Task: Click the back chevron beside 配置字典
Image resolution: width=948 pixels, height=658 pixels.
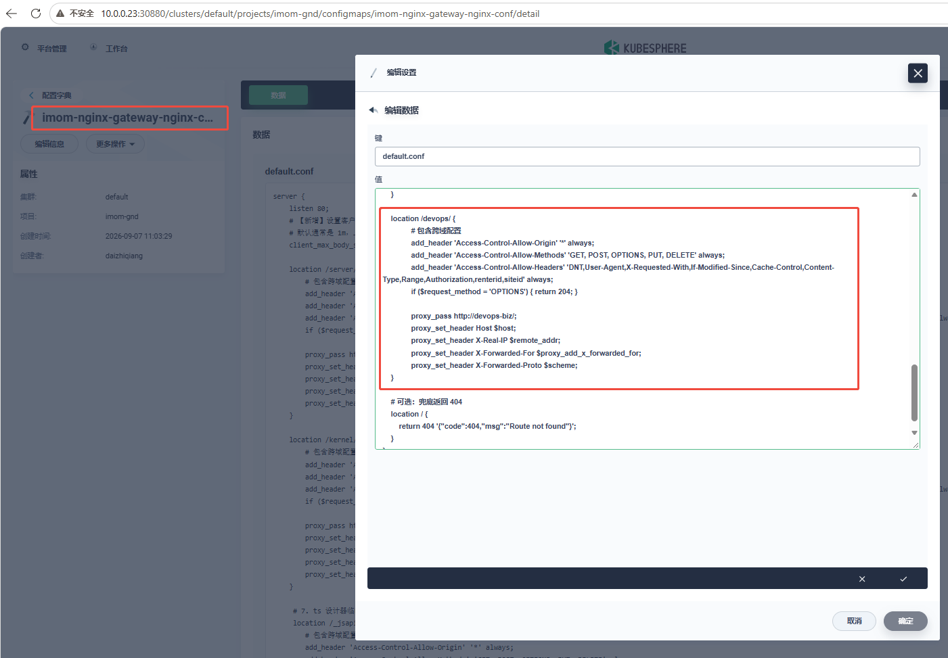Action: click(31, 95)
